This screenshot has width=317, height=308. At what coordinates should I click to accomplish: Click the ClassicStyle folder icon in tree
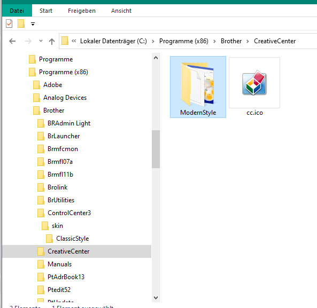click(x=49, y=239)
